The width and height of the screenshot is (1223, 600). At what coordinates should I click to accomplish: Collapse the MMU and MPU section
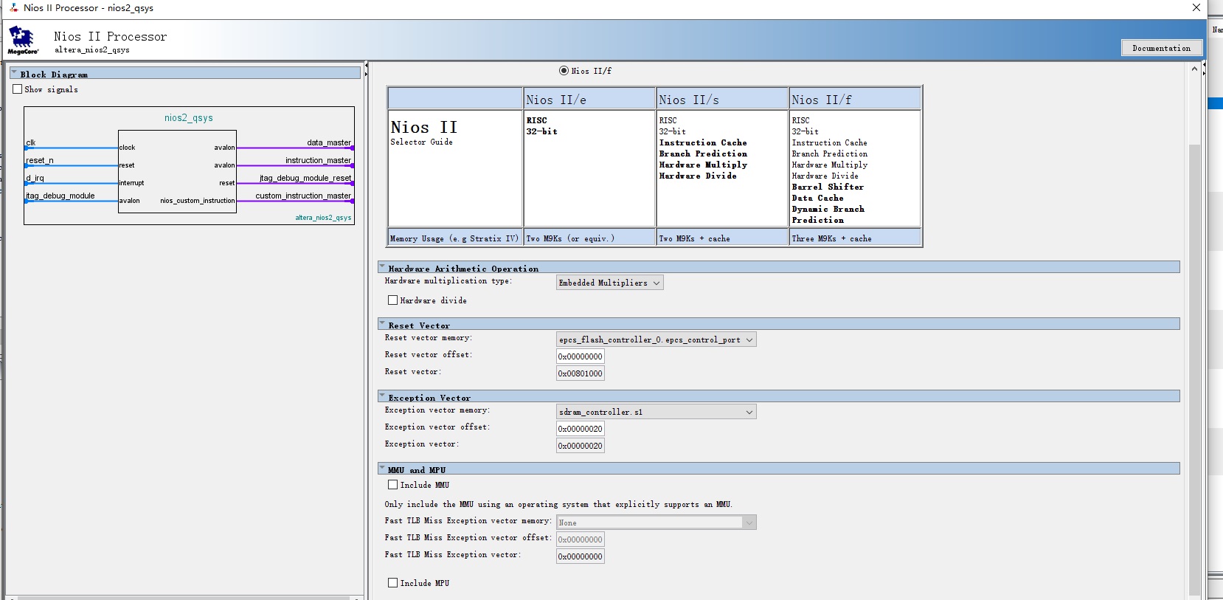click(x=382, y=469)
